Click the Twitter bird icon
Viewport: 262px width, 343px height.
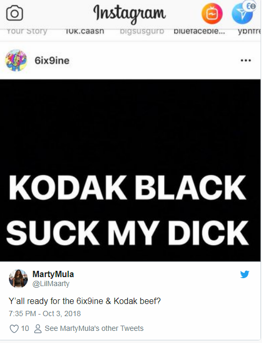pyautogui.click(x=245, y=275)
